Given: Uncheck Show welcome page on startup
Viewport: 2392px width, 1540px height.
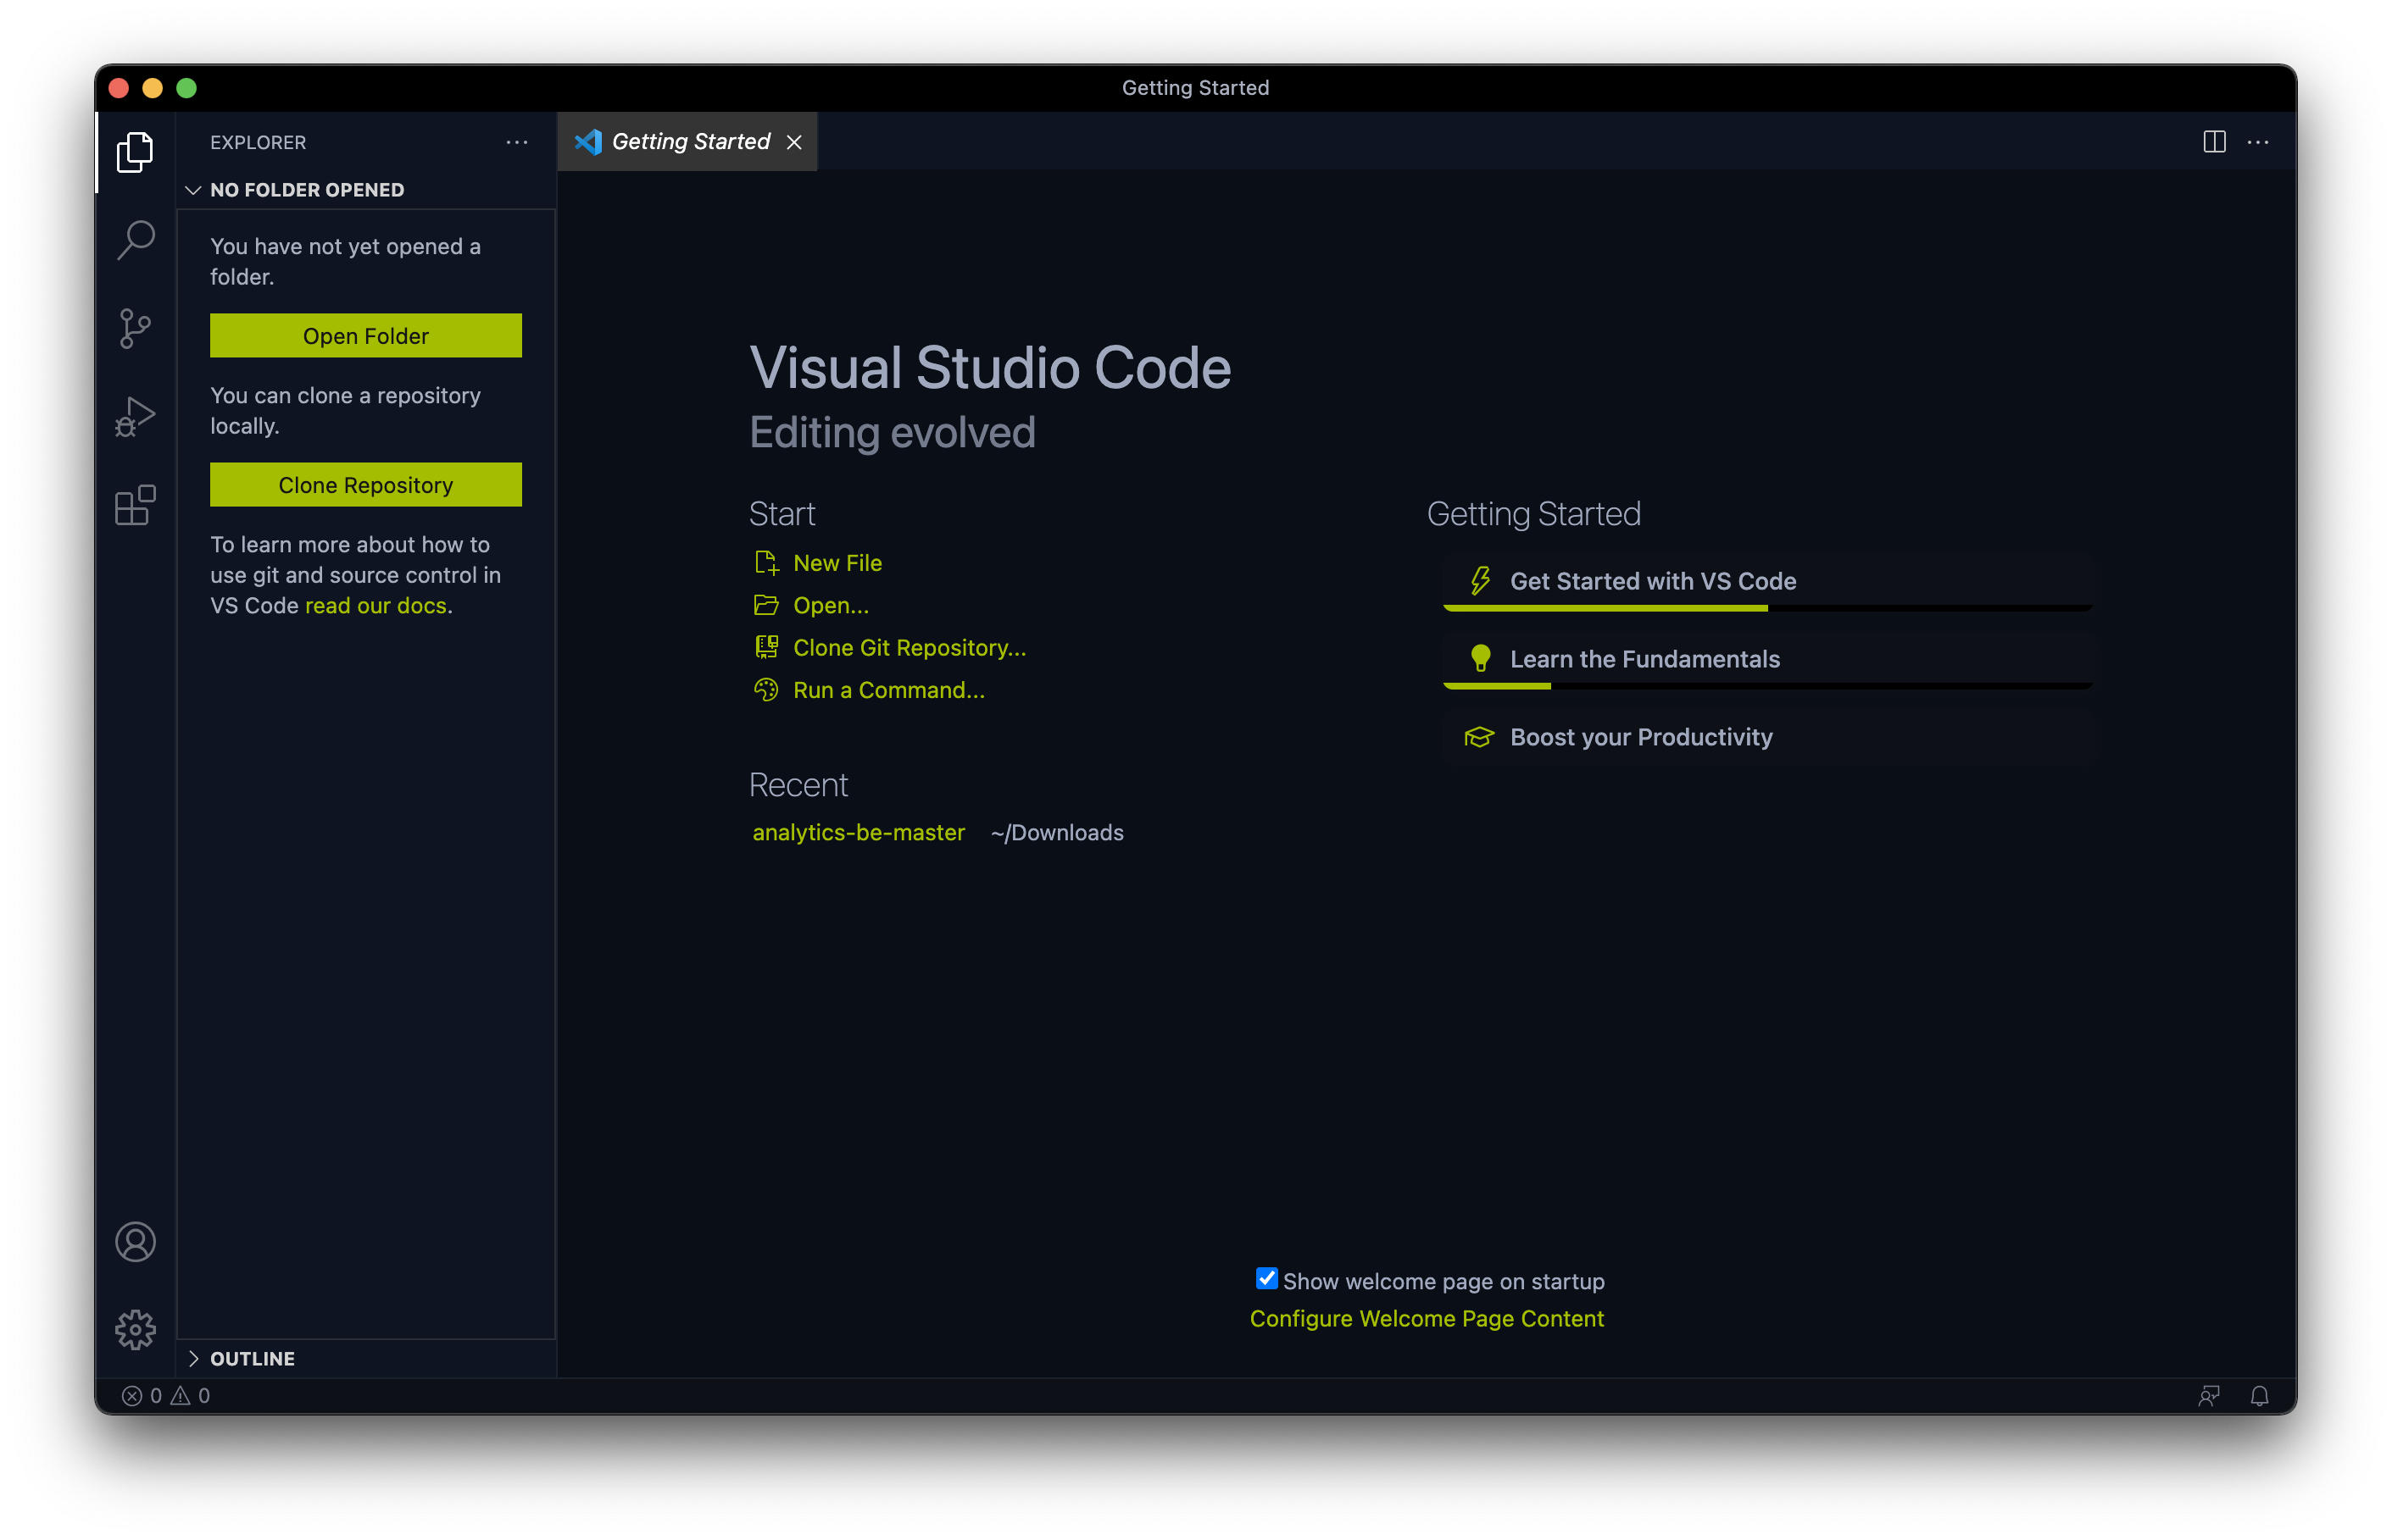Looking at the screenshot, I should (x=1266, y=1279).
